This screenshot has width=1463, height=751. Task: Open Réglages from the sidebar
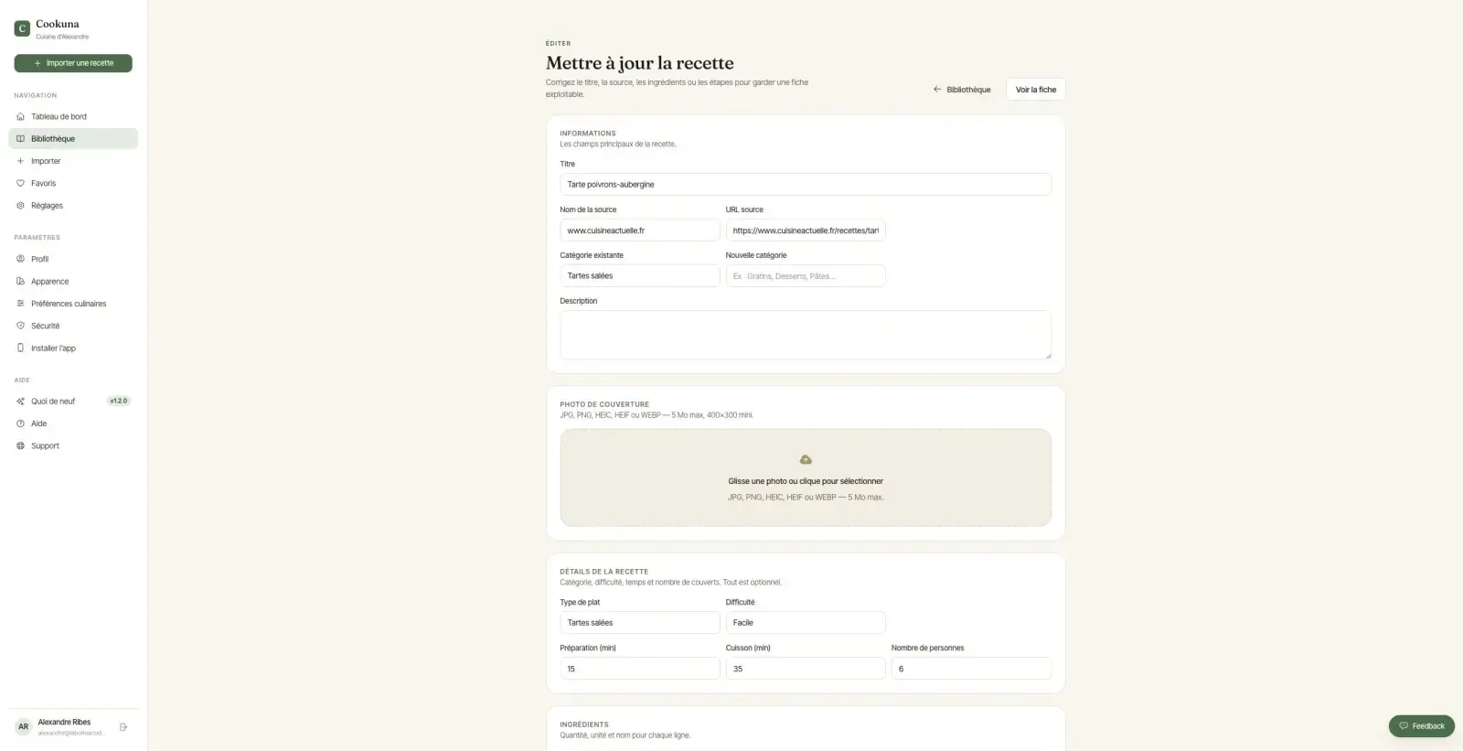coord(73,206)
